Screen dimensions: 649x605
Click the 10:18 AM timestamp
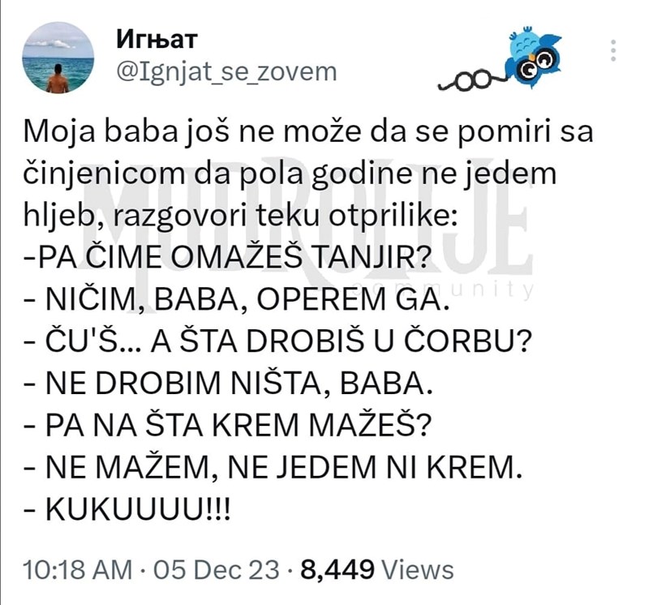[x=77, y=569]
